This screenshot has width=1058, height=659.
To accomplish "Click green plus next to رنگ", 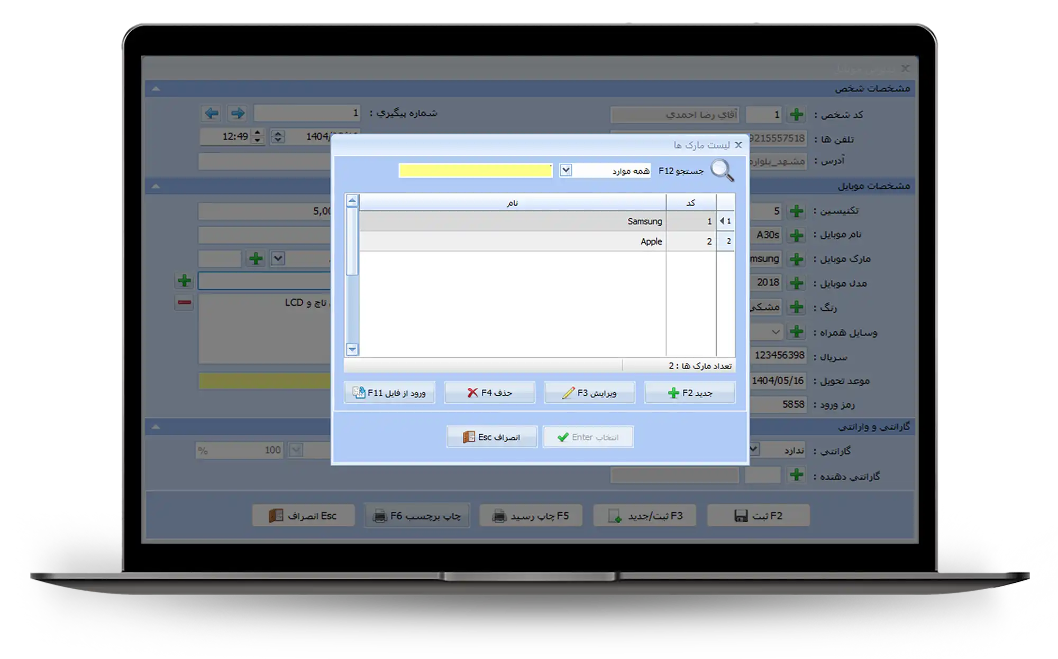I will (x=796, y=307).
